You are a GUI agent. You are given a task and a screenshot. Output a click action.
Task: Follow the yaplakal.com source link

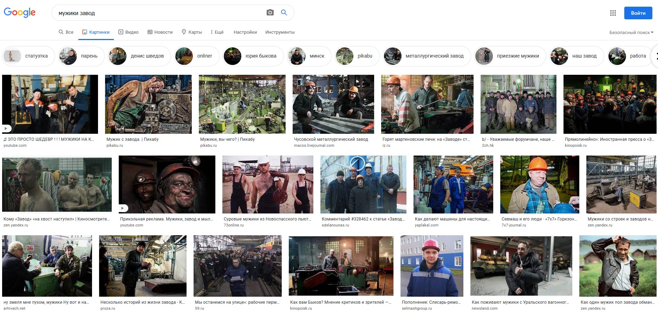[x=426, y=225]
